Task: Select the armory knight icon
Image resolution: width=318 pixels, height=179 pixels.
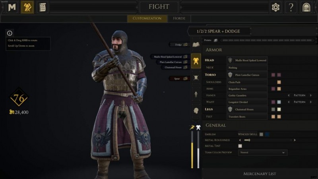Action: (x=27, y=7)
